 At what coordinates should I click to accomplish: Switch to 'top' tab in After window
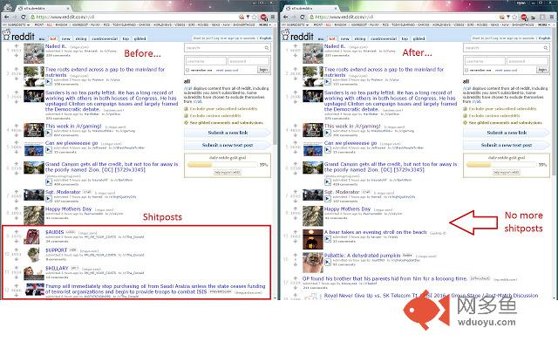(405, 38)
